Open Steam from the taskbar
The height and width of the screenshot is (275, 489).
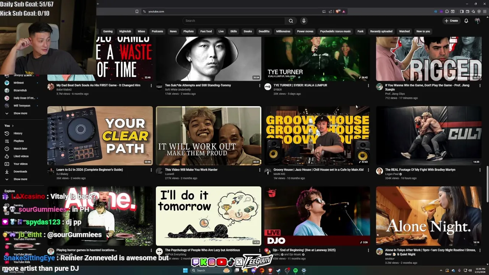[x=279, y=270]
